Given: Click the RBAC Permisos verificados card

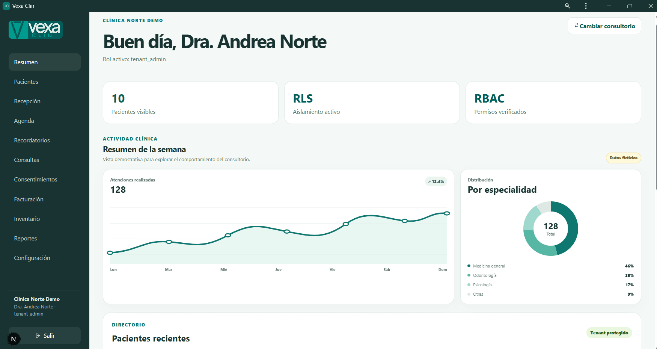Looking at the screenshot, I should 553,103.
